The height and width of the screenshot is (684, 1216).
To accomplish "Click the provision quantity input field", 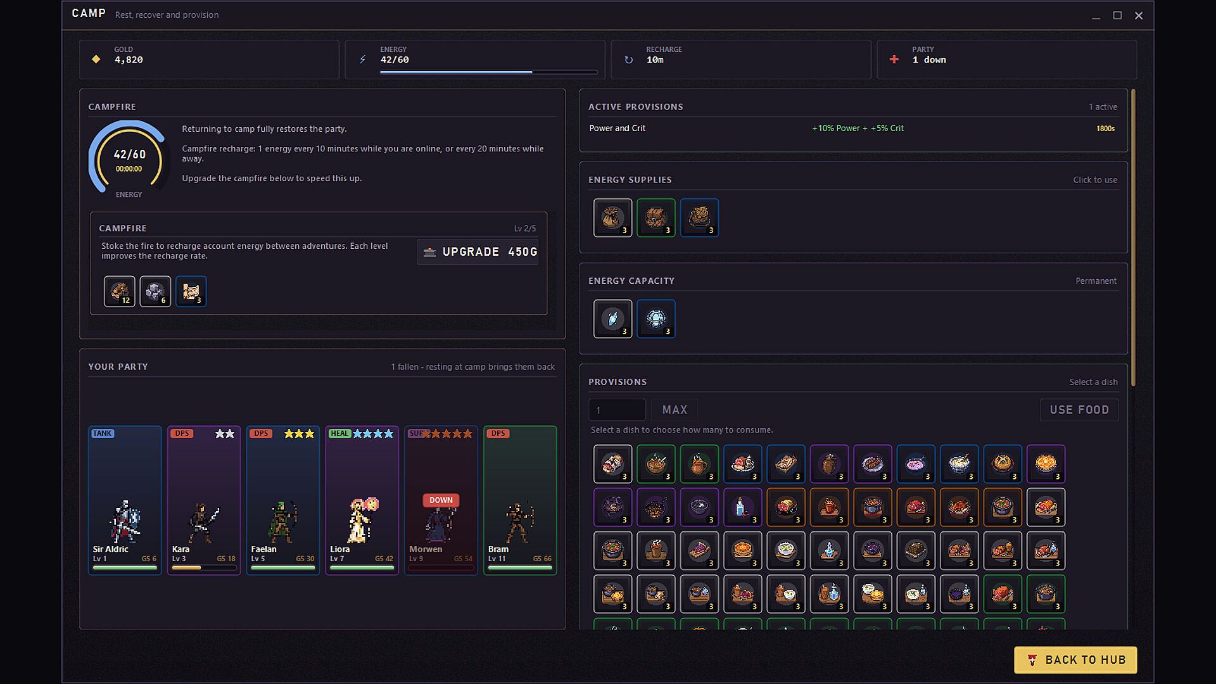I will 617,410.
